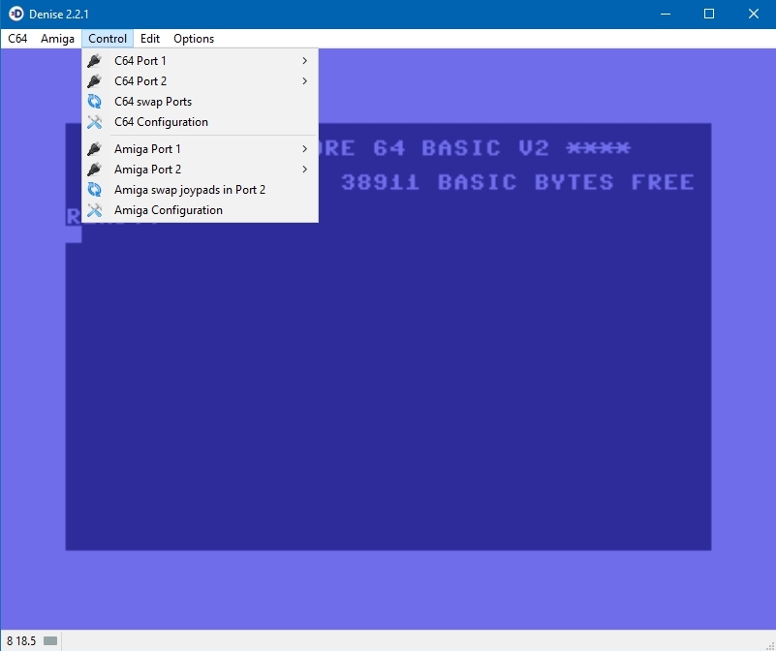Screen dimensions: 776x651
Task: Open Amiga Configuration from the menu
Action: point(200,210)
